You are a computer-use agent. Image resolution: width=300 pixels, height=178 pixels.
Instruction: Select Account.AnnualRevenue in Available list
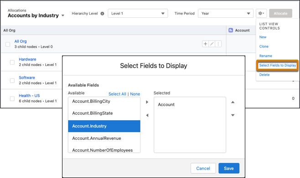coord(104,138)
